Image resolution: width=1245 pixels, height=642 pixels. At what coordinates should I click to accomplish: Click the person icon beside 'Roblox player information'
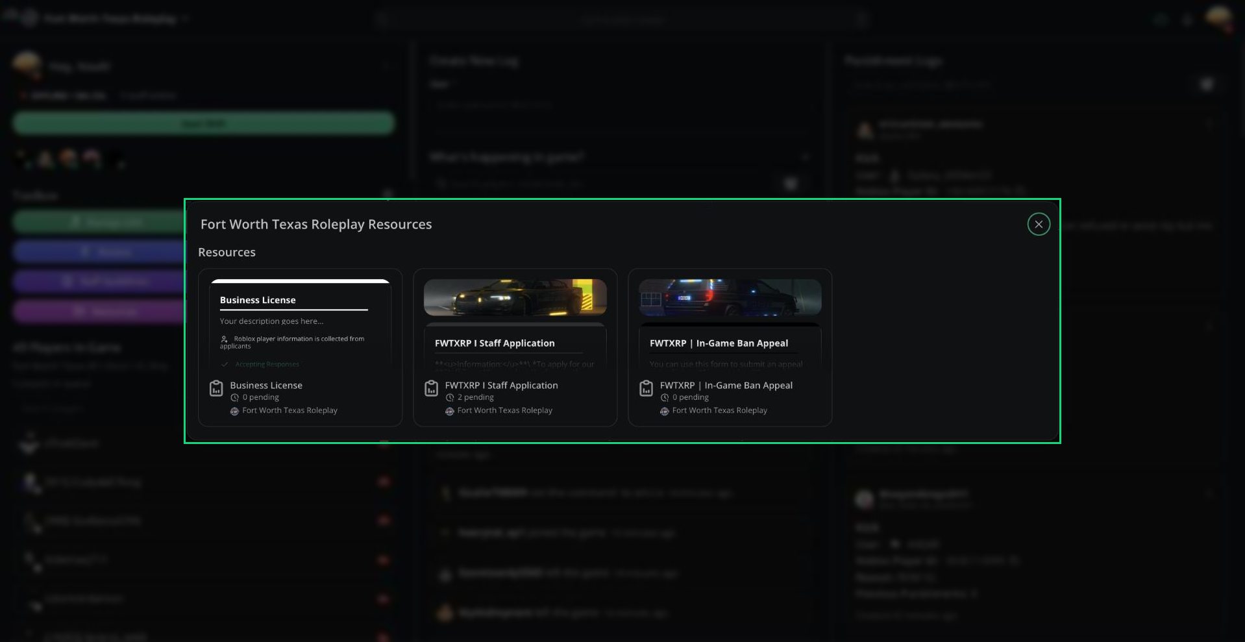[224, 339]
